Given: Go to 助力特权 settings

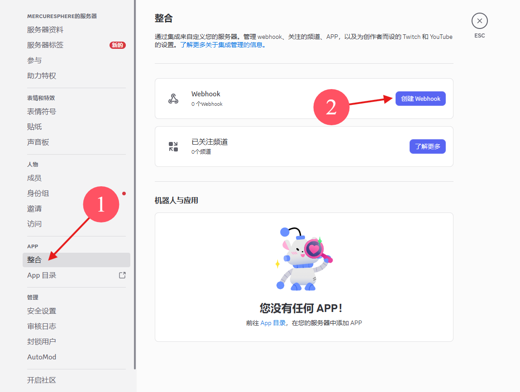Looking at the screenshot, I should (x=42, y=76).
